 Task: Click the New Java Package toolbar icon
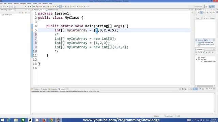pos(41,6)
